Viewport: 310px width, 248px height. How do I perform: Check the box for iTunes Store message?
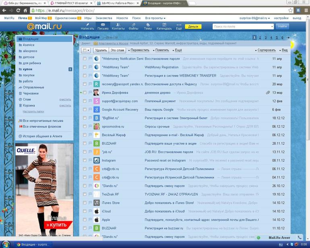(x=85, y=203)
